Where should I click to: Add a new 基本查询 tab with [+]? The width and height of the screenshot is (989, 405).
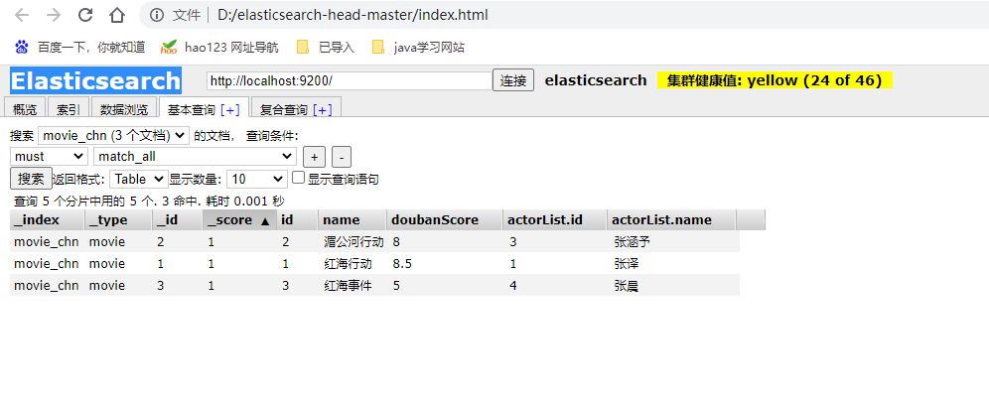point(230,110)
